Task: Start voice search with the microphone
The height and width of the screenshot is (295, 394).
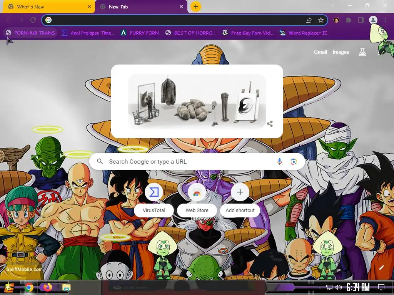Action: [279, 162]
